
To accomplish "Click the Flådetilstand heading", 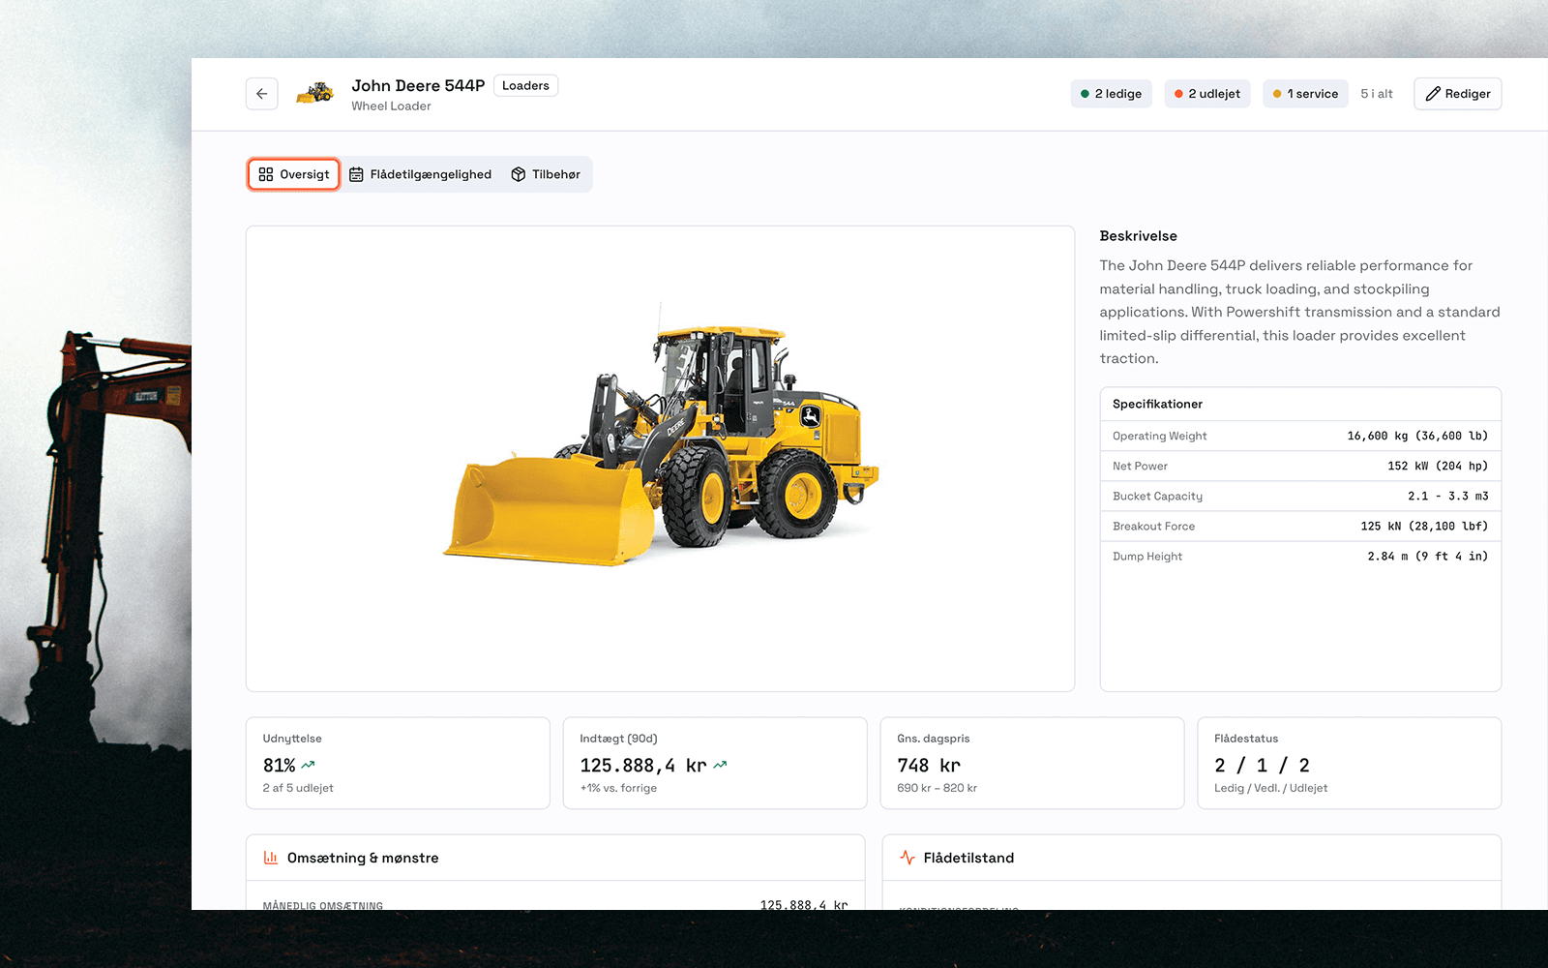I will [968, 858].
